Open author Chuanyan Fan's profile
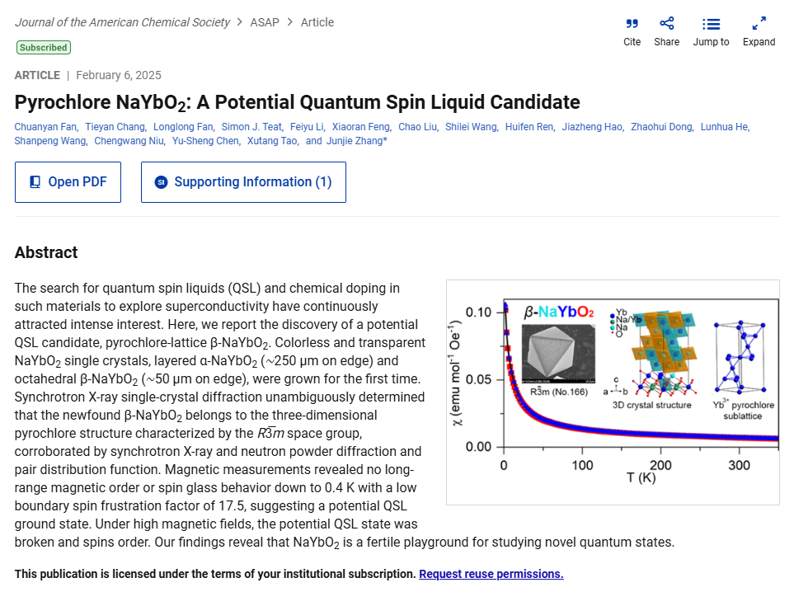Screen dimensions: 794x592 pyautogui.click(x=45, y=127)
